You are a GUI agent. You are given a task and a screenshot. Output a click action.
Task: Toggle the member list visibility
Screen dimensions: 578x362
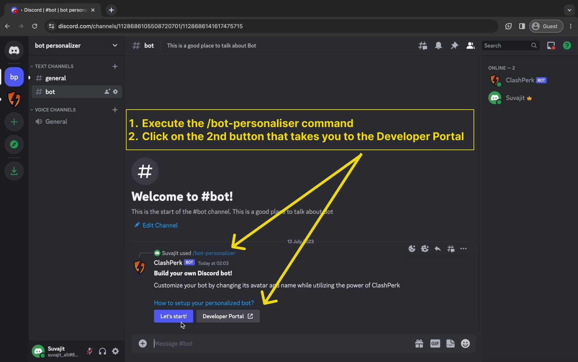(x=471, y=46)
